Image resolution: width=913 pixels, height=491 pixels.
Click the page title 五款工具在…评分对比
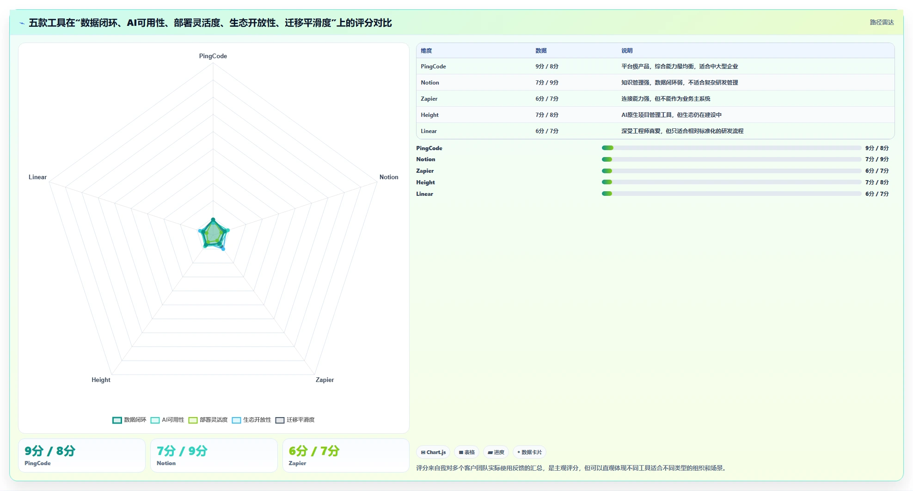210,23
